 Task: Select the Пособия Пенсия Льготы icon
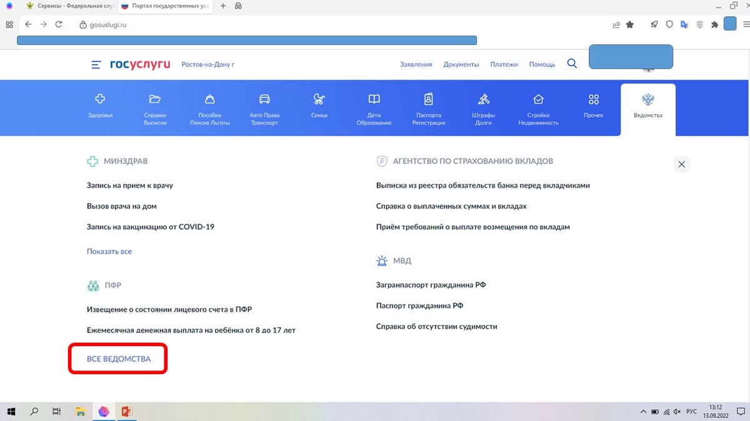tap(210, 99)
